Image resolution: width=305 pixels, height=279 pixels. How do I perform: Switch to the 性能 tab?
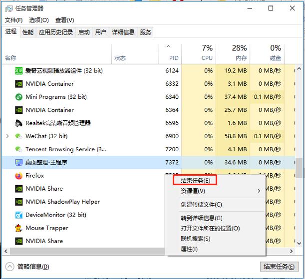point(28,32)
